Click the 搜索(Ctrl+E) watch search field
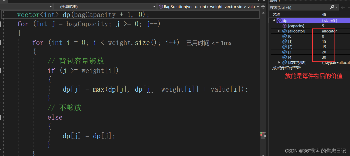 [299, 7]
